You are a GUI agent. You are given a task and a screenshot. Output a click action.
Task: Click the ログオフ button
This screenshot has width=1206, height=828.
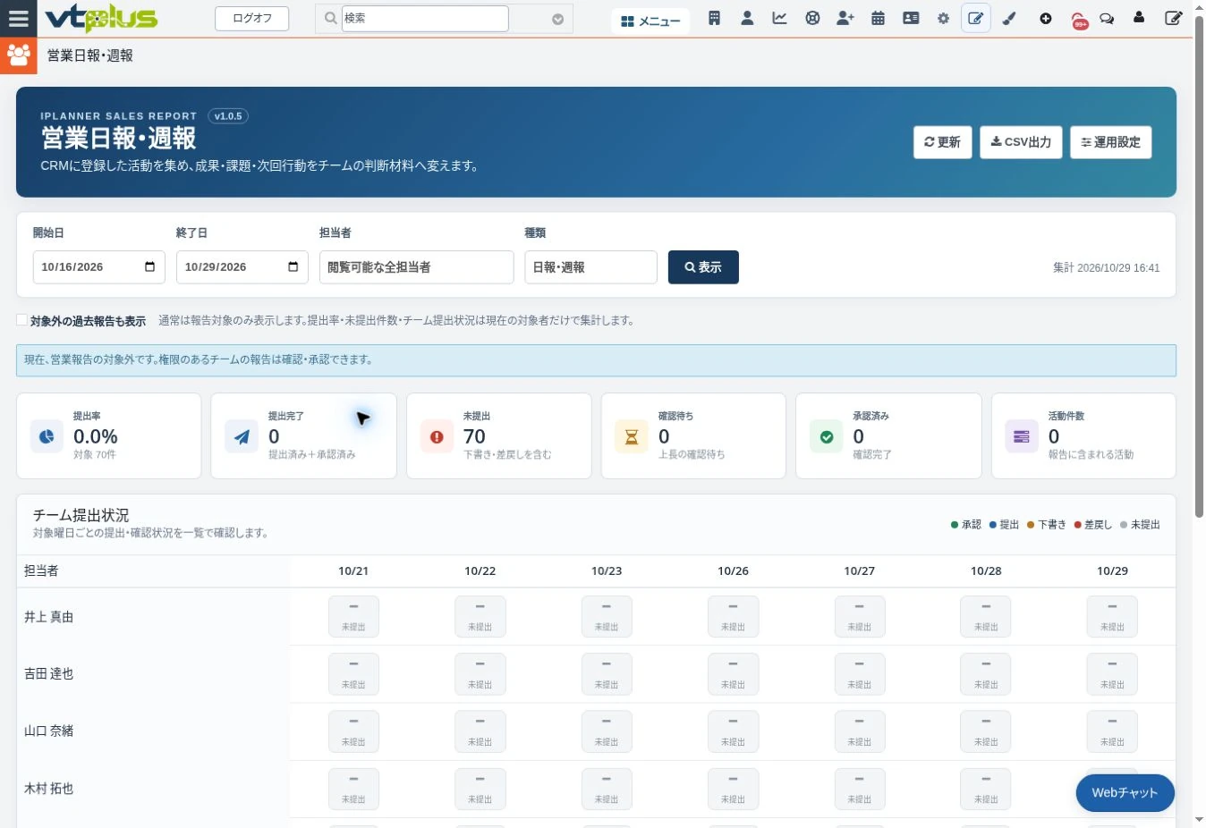pos(251,18)
